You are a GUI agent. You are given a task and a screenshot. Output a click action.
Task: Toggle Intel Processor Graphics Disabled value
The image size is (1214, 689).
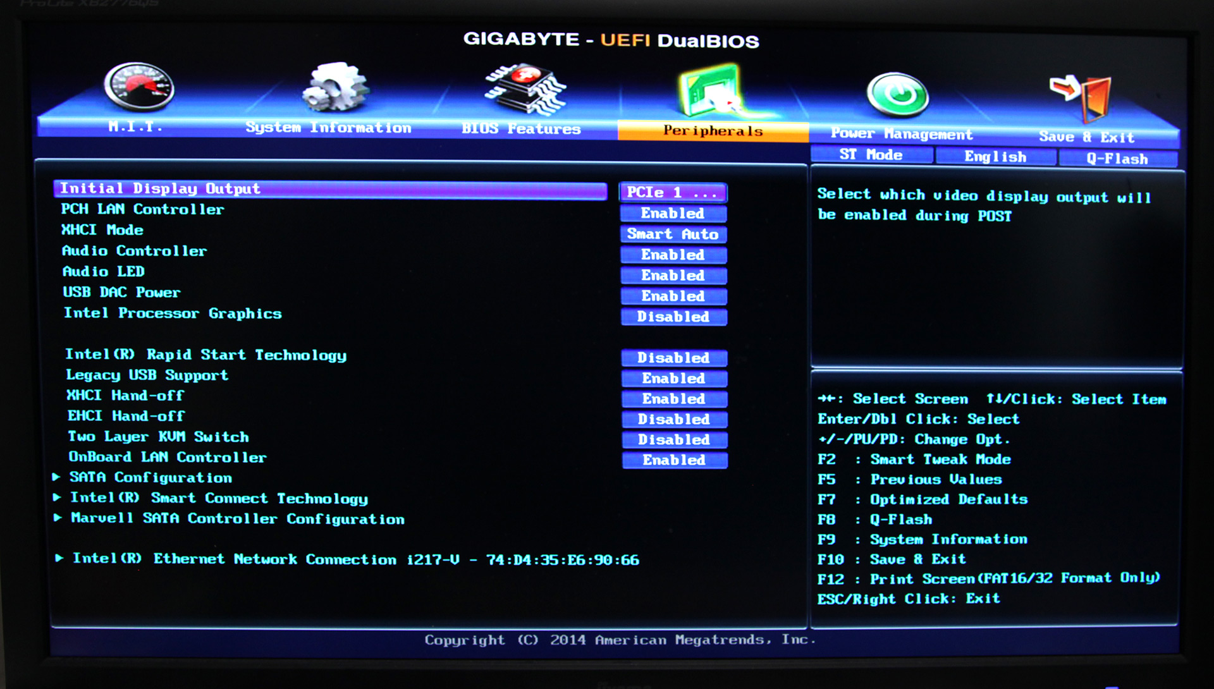tap(673, 317)
